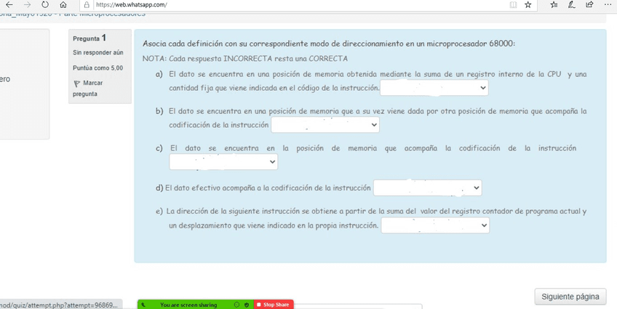Open the browser settings ellipsis menu

coord(608,4)
